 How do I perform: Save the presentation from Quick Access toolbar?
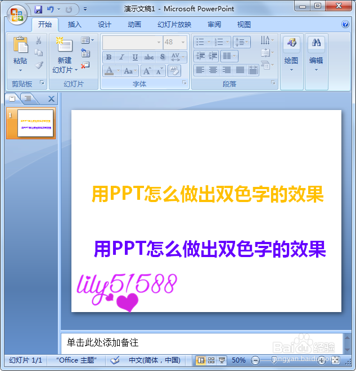tap(38, 10)
